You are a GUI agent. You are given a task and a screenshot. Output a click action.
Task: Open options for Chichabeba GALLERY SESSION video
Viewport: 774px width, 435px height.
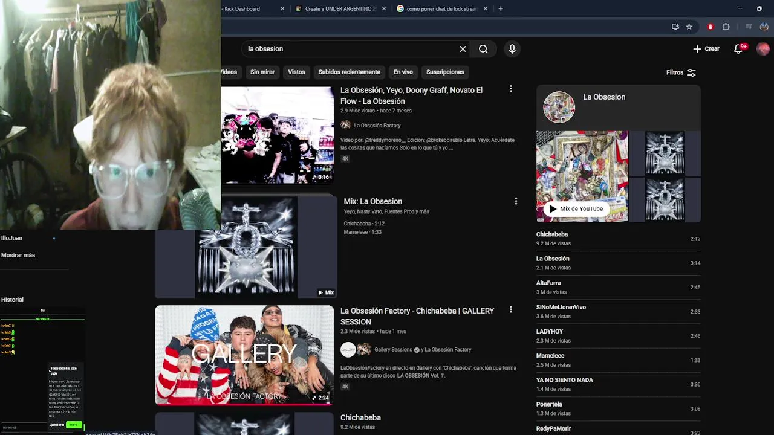[x=511, y=309]
